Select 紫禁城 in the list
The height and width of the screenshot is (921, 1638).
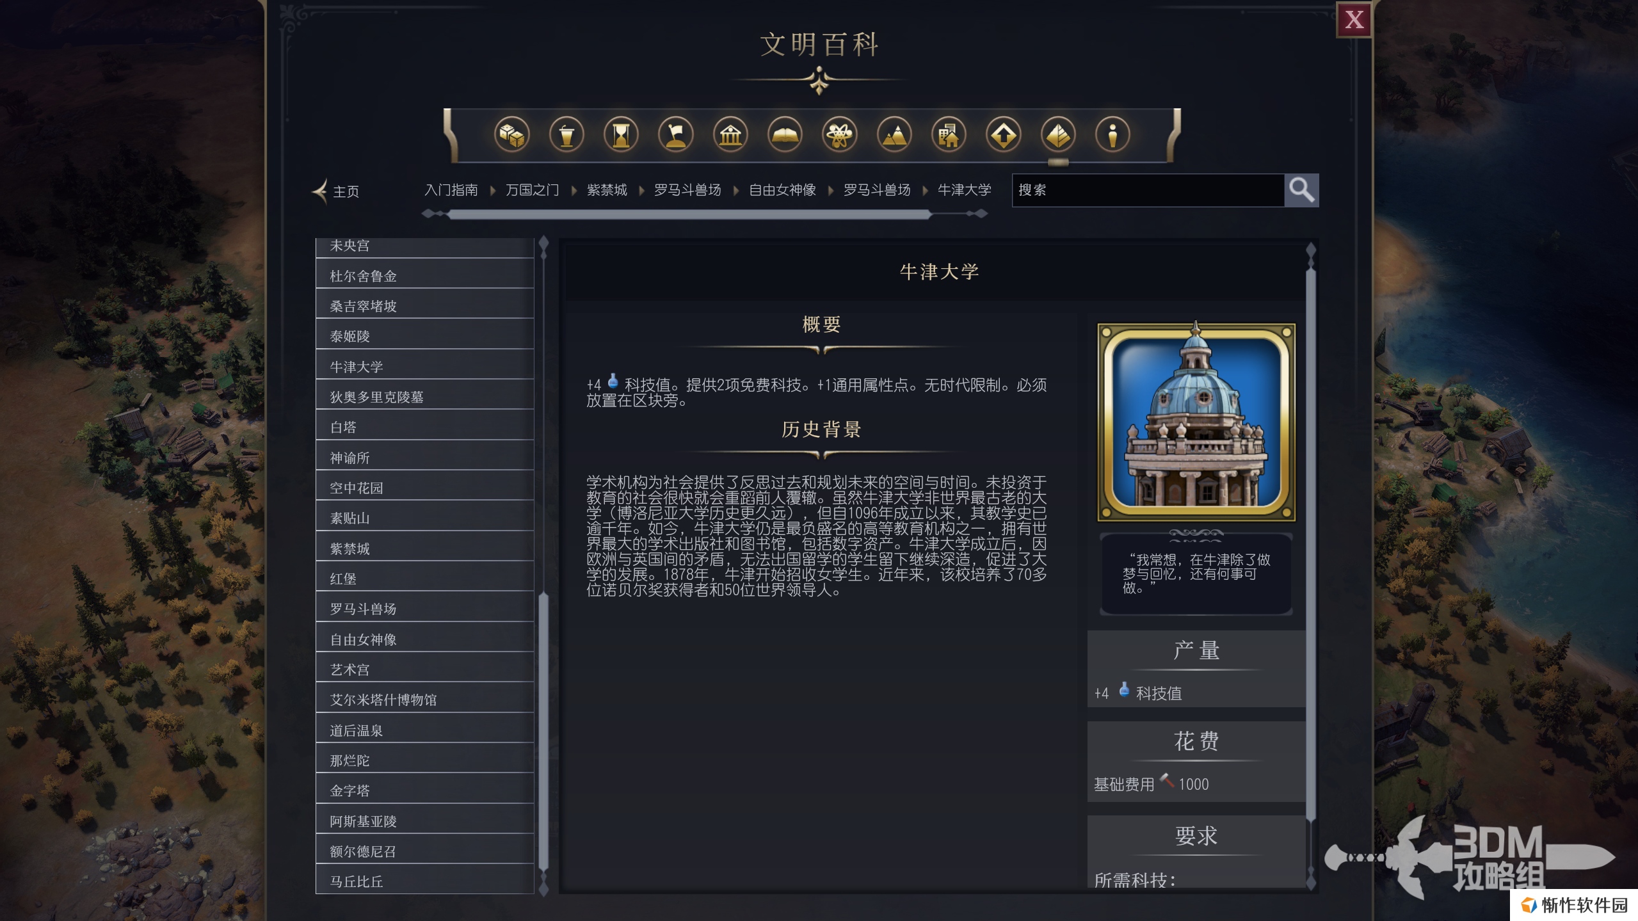click(x=424, y=547)
